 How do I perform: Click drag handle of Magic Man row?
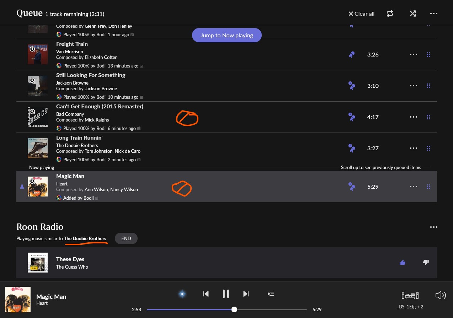(x=428, y=187)
